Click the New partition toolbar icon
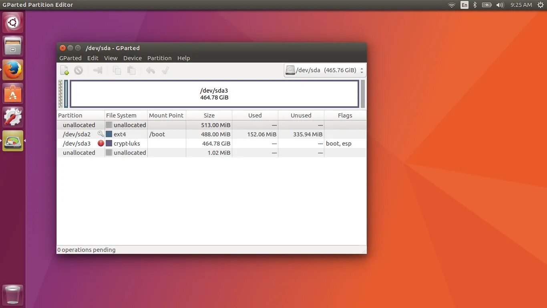 [64, 71]
